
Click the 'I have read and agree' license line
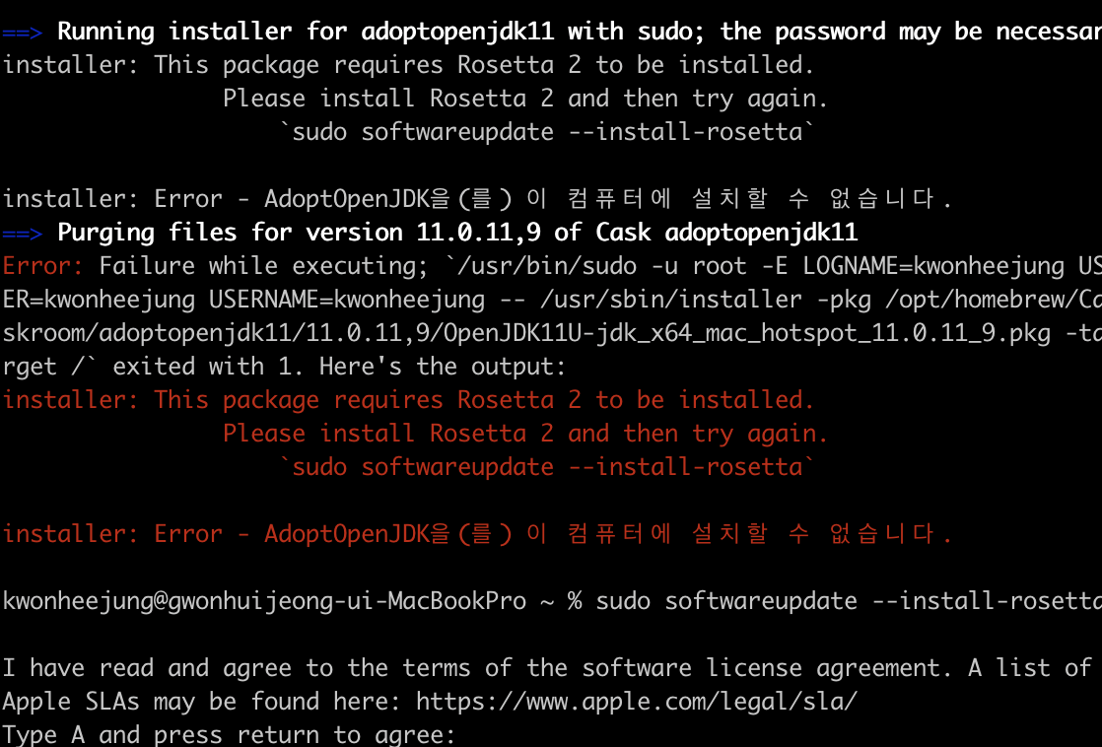tap(547, 668)
